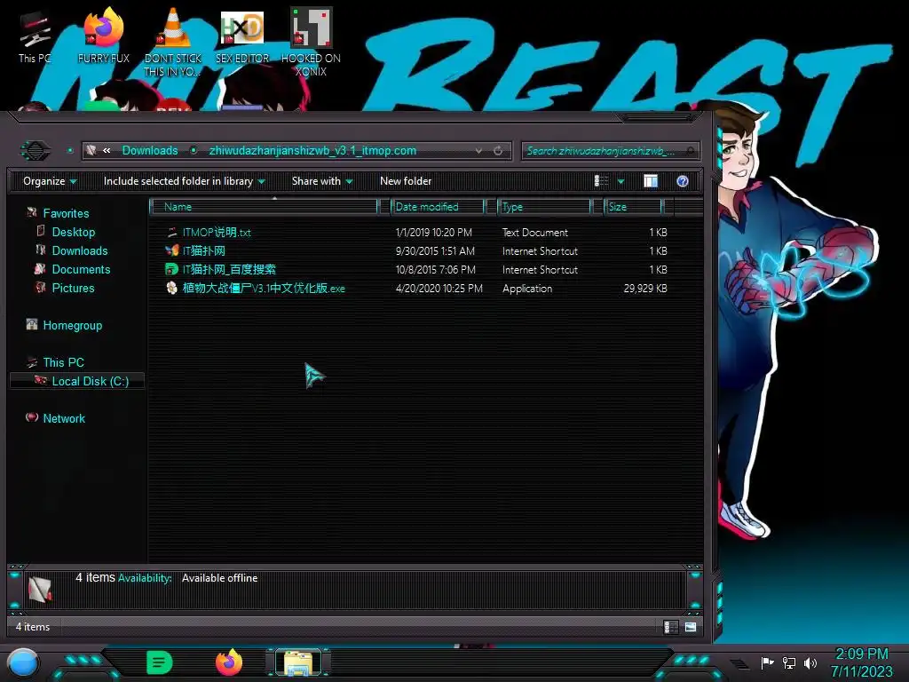The width and height of the screenshot is (909, 682).
Task: Open the green notes app on taskbar
Action: [160, 662]
